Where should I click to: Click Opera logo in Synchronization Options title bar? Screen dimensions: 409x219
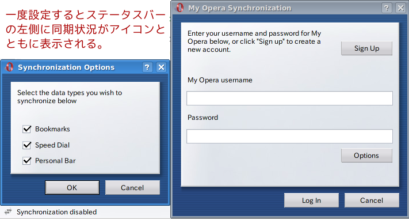pos(9,67)
